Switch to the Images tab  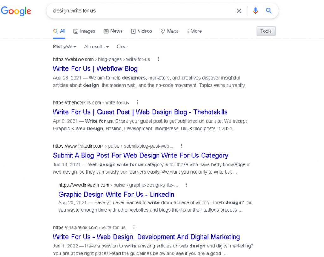(84, 31)
